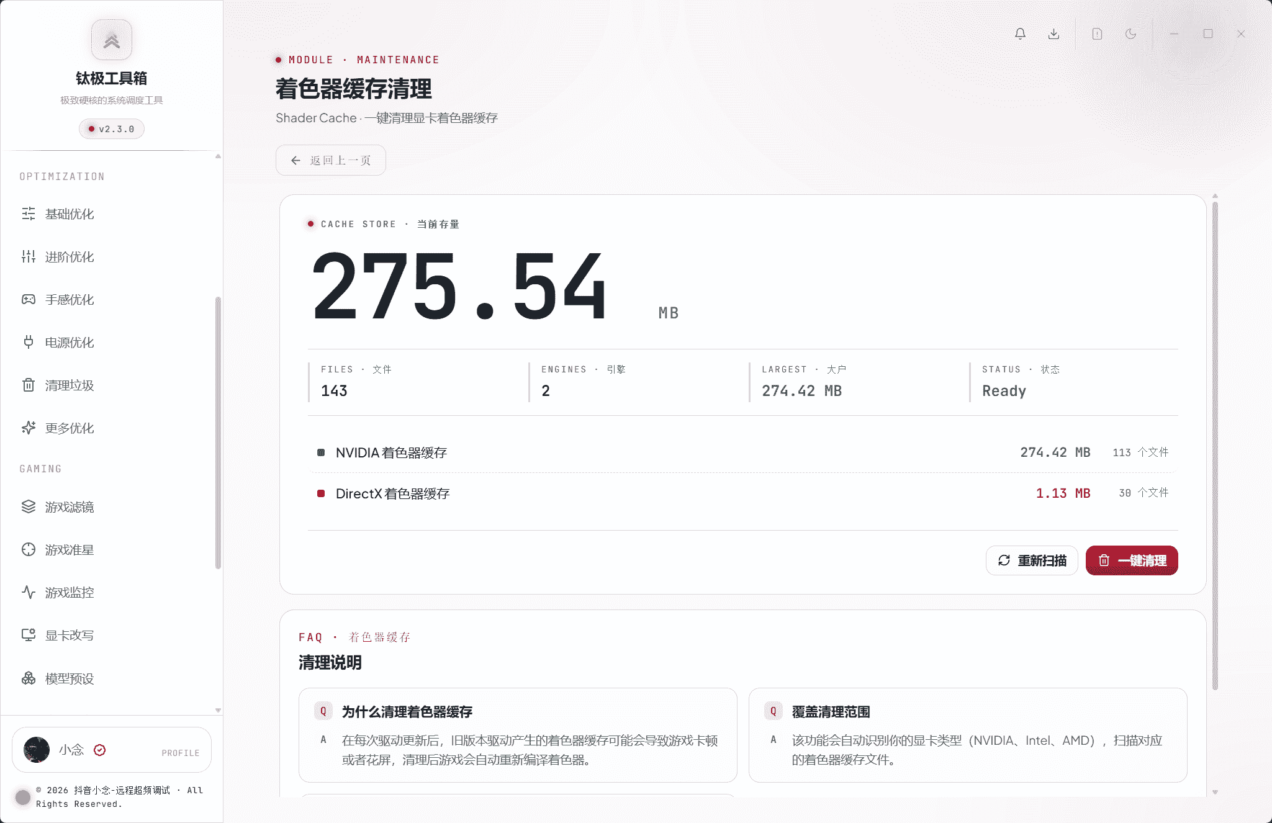Click 一键清理 clean button
Screen dimensions: 1272x823
(x=1132, y=560)
